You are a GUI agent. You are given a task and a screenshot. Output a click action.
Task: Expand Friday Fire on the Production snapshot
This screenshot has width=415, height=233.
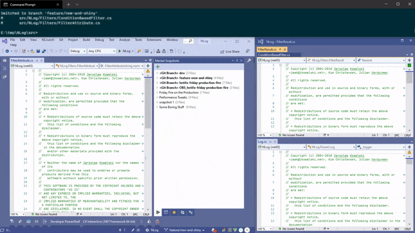[x=158, y=93]
